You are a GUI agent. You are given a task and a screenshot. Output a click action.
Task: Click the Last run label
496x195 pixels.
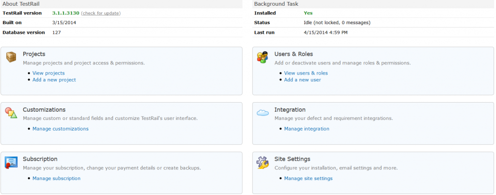click(x=264, y=32)
